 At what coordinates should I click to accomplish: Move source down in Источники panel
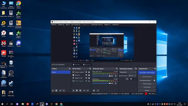tap(88, 90)
